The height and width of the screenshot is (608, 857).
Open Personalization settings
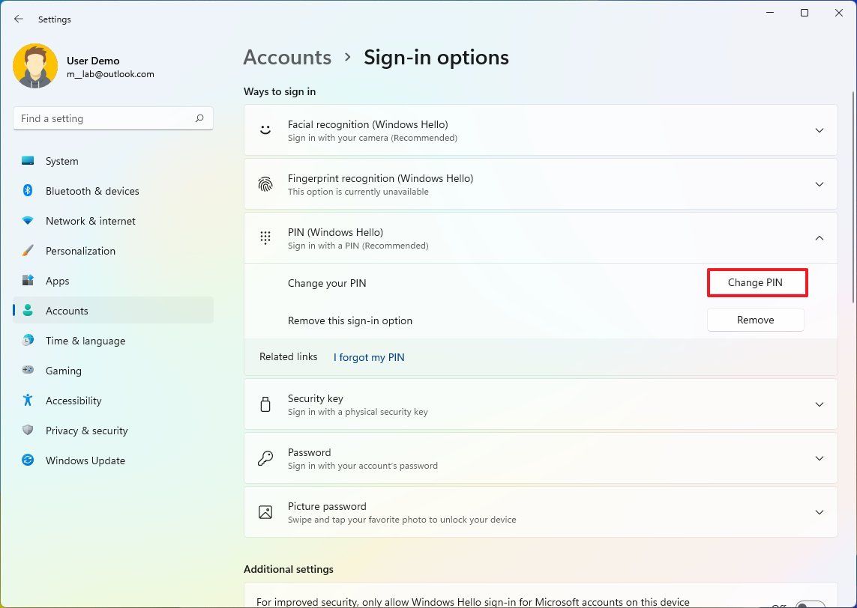80,251
